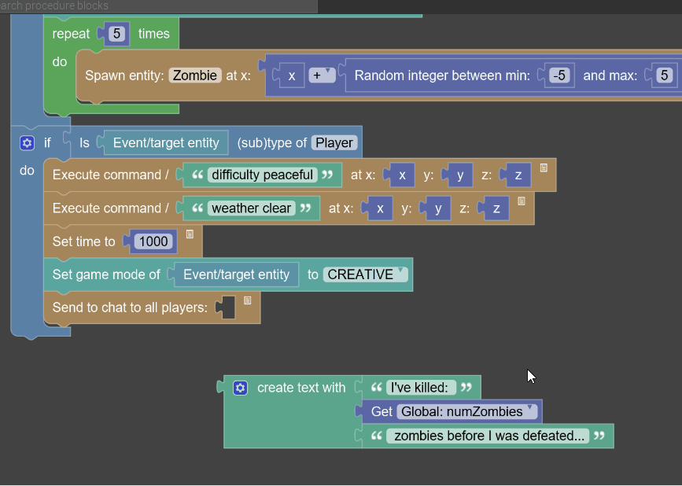Edit the difficulty peaceful command text
The image size is (682, 486).
point(263,175)
